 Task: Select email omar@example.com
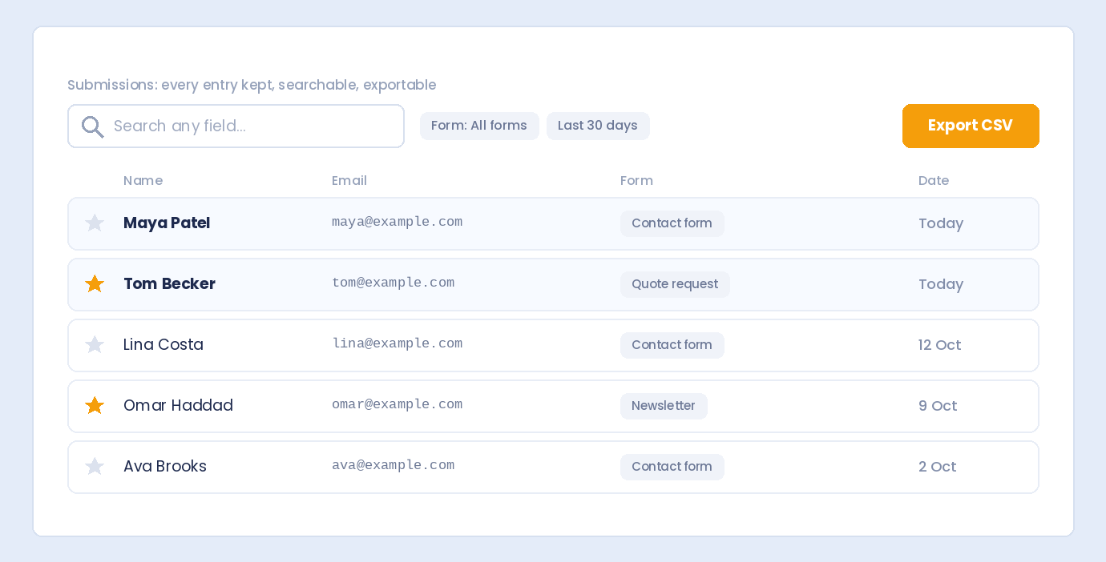[x=397, y=404]
